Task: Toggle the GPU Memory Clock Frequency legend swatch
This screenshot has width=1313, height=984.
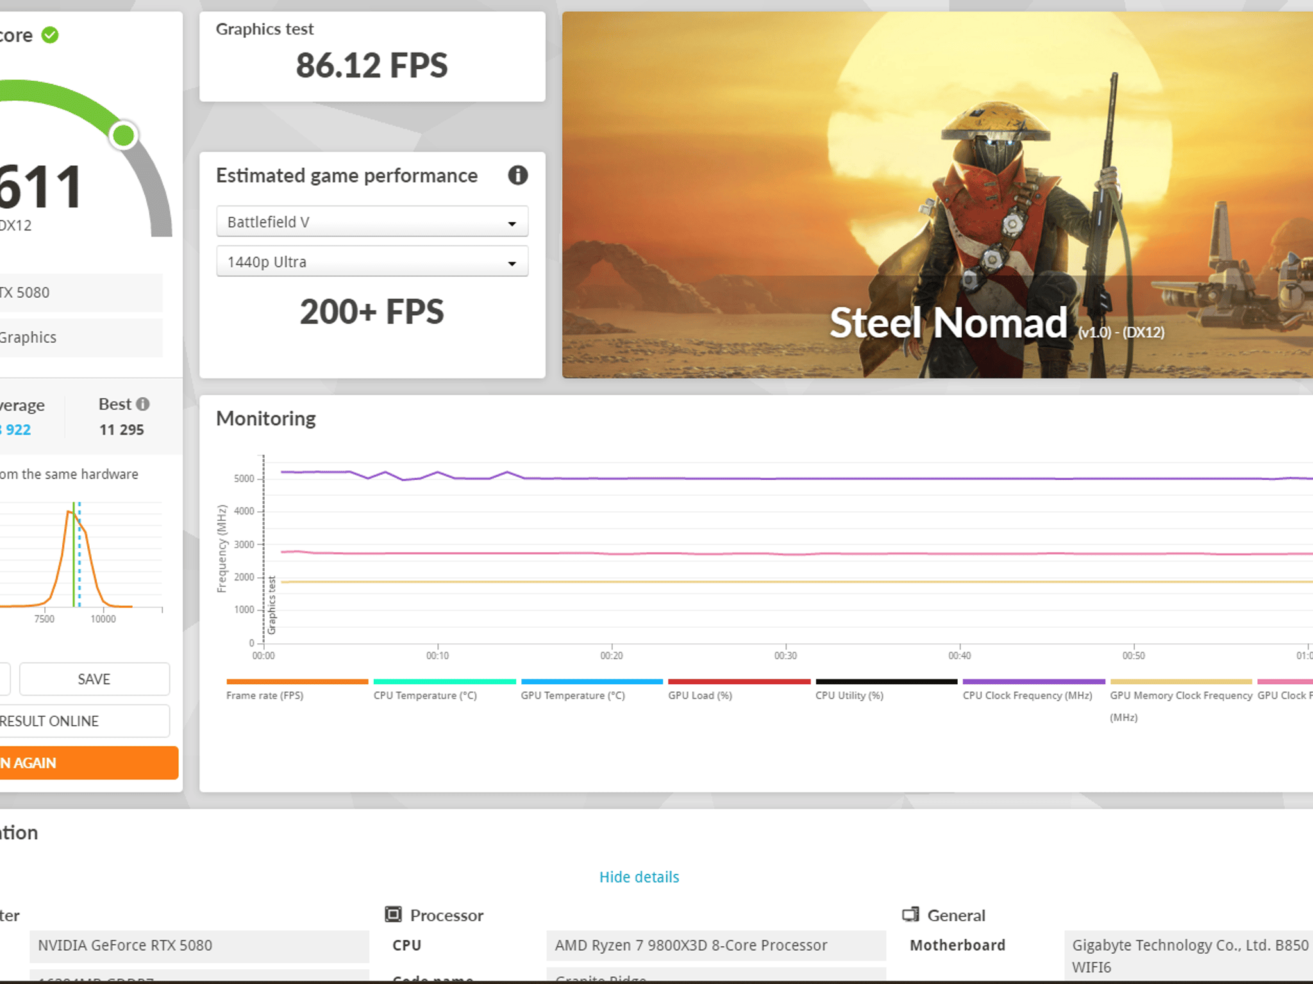Action: pos(1181,682)
